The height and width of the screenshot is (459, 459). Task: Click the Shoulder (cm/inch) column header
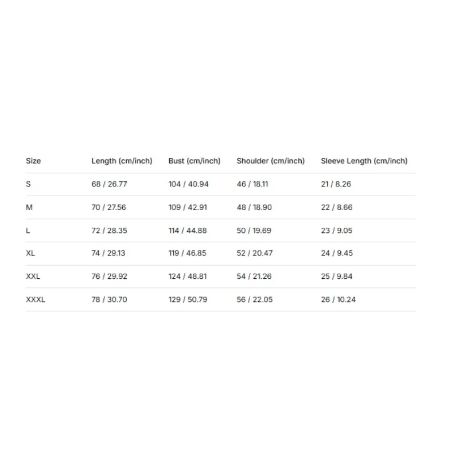[x=270, y=161]
